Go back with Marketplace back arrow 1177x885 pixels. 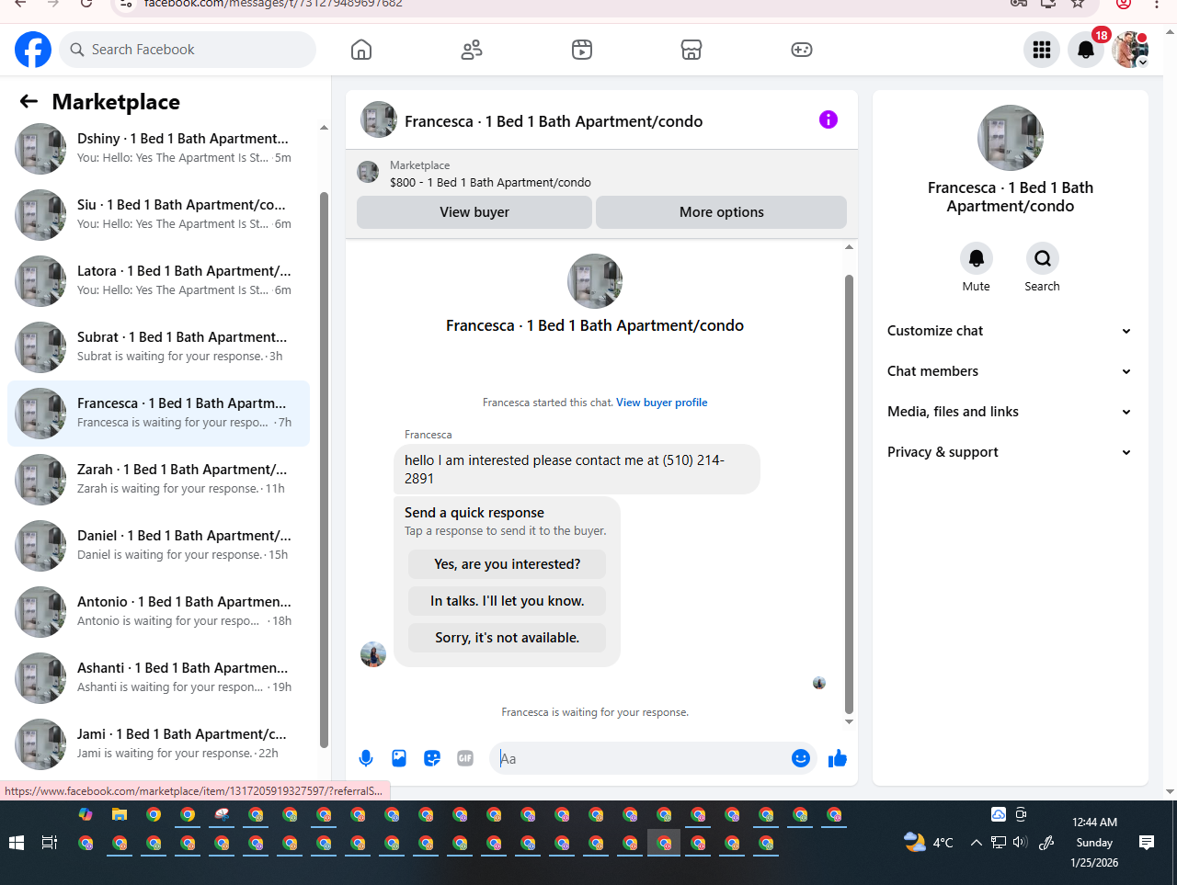click(29, 101)
